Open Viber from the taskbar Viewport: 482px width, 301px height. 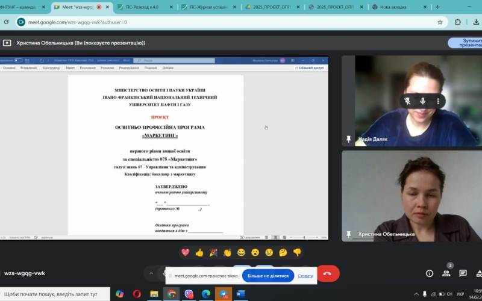(189, 294)
